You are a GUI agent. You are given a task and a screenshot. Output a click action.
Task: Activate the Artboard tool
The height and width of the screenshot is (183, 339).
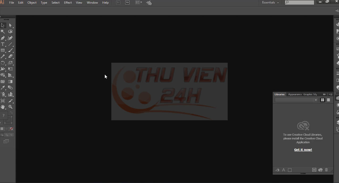coord(3,101)
